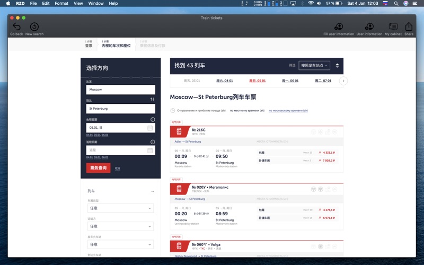Click the Adler → St Peterburg route link
Image resolution: width=424 pixels, height=265 pixels.
pyautogui.click(x=188, y=142)
